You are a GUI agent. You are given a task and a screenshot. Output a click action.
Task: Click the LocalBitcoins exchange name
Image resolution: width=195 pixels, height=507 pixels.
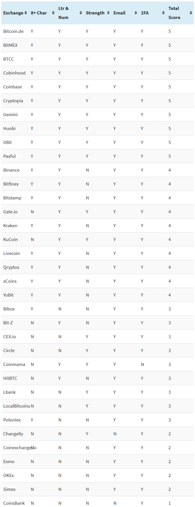[x=16, y=406]
